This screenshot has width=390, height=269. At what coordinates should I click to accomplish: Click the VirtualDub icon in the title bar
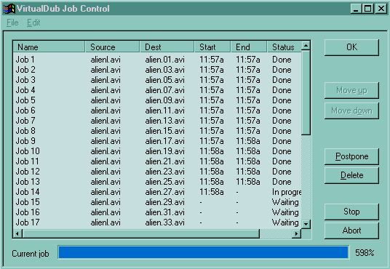pyautogui.click(x=9, y=9)
